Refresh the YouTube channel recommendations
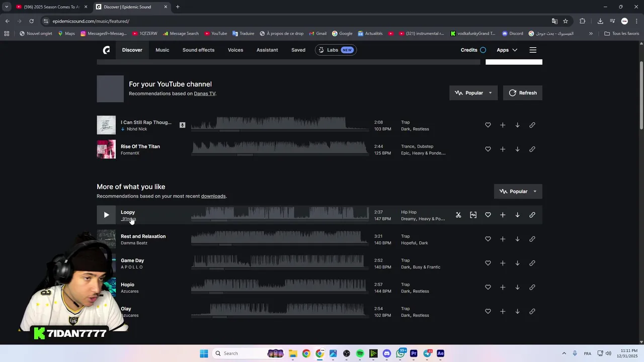Image resolution: width=644 pixels, height=362 pixels. 523,93
